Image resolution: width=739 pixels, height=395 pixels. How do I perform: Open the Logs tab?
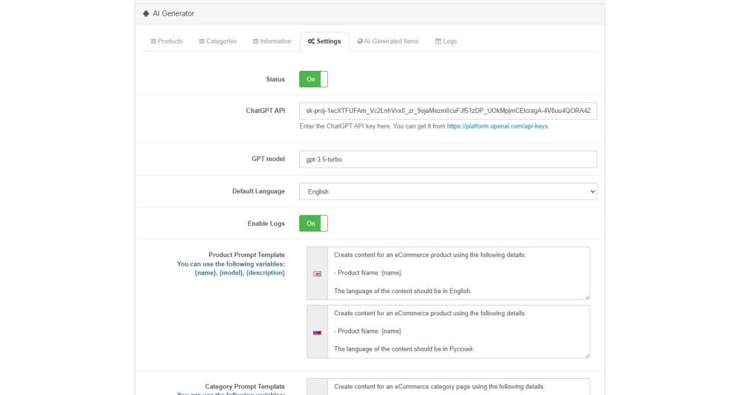[x=446, y=41]
